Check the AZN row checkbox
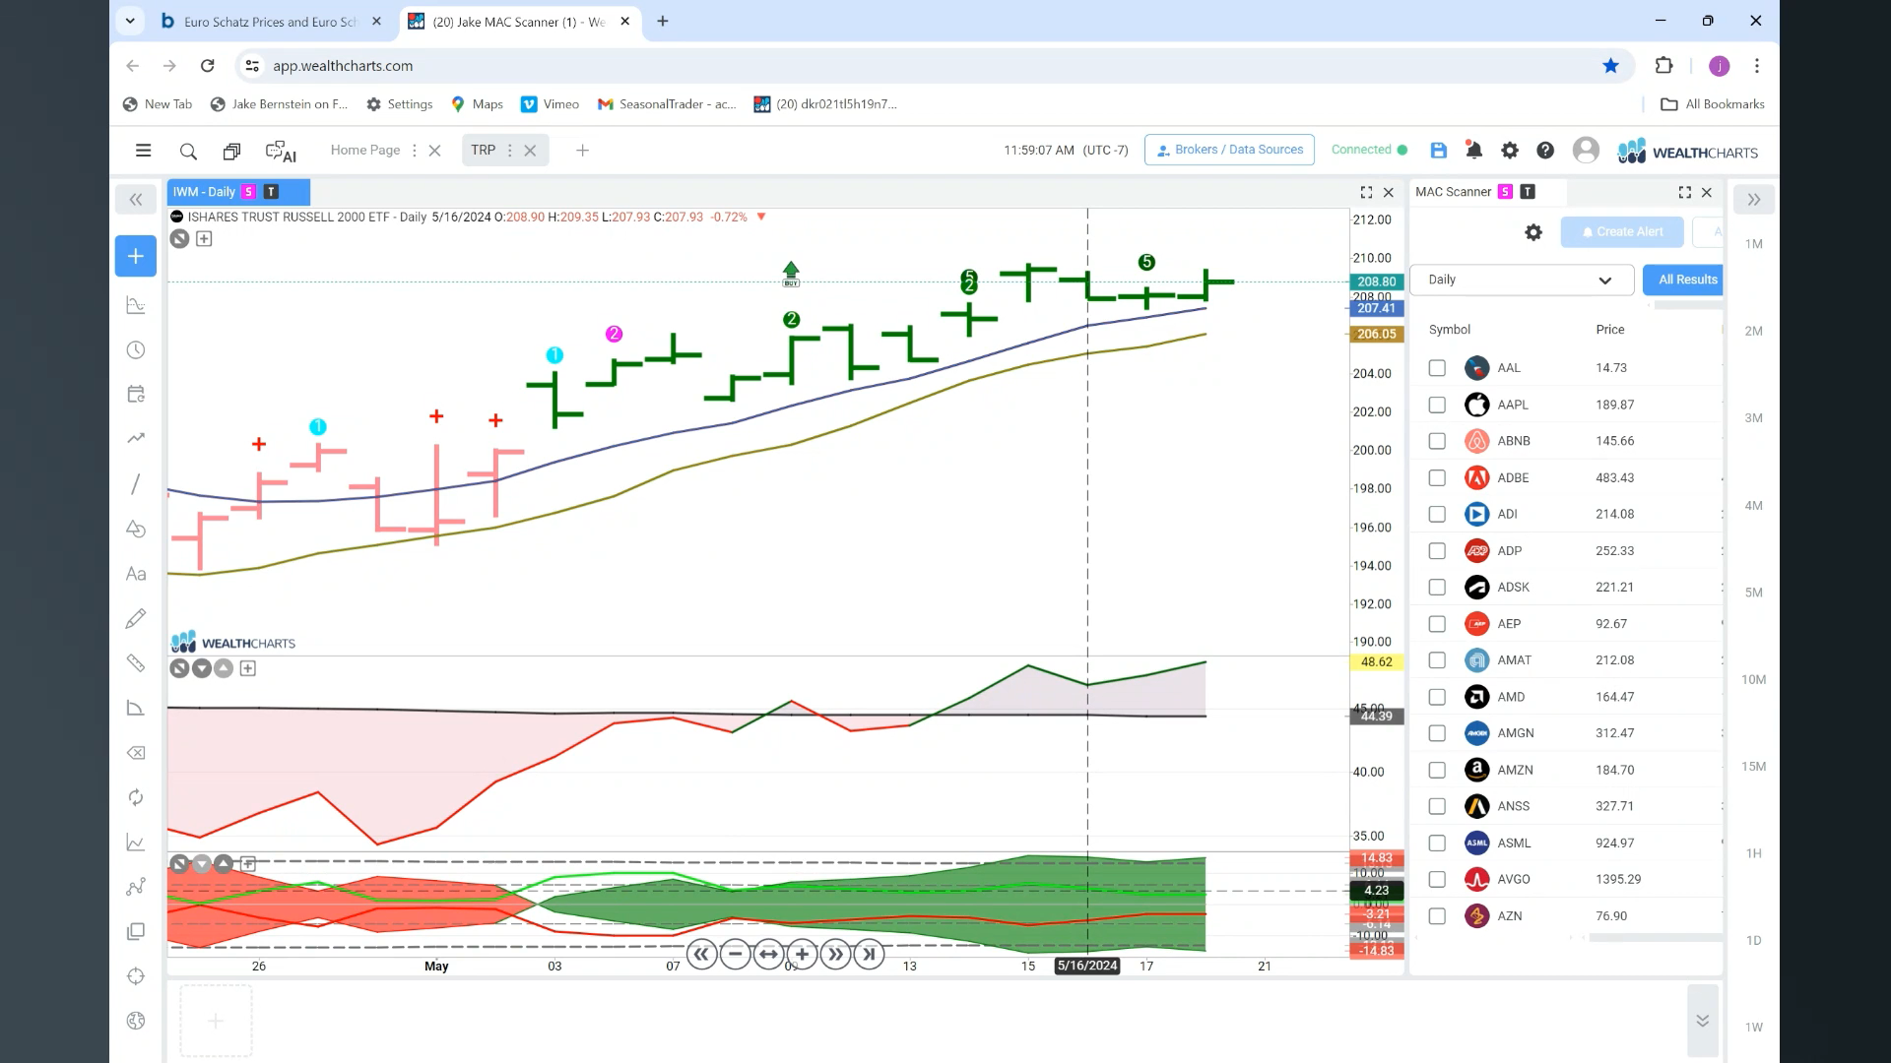Viewport: 1891px width, 1063px height. 1437,916
